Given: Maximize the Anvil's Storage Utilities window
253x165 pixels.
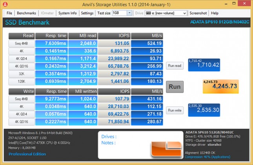Looking at the screenshot, I should (x=234, y=4).
